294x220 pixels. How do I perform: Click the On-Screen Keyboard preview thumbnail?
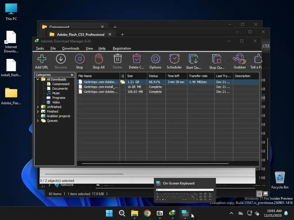coord(185,195)
